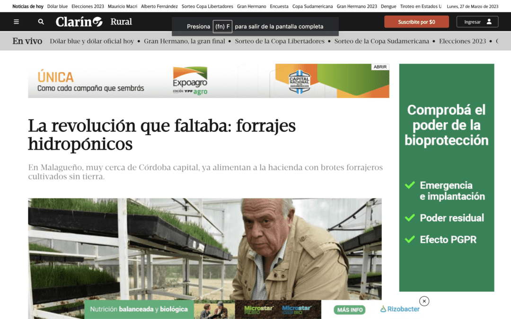The height and width of the screenshot is (319, 511).
Task: Open Dengue topic link
Action: tap(388, 6)
